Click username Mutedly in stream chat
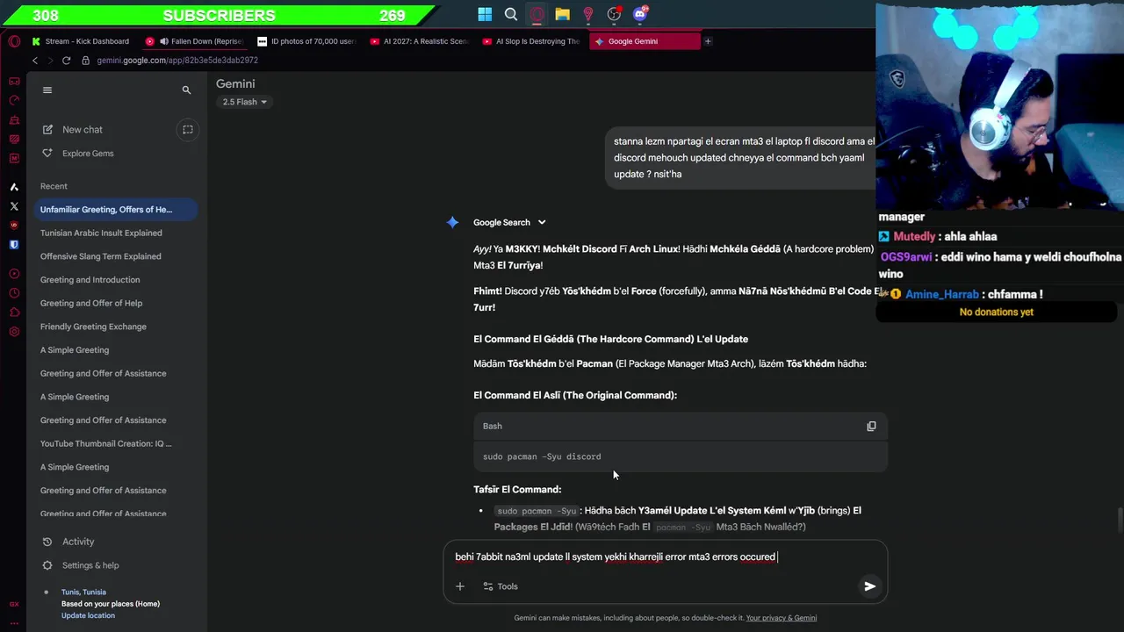 click(914, 237)
